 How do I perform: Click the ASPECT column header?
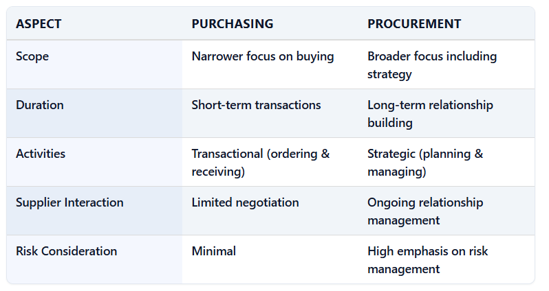(x=39, y=24)
